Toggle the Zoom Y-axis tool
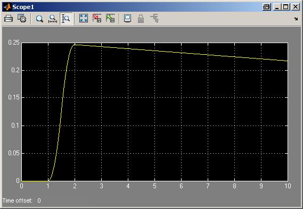Image resolution: width=303 pixels, height=209 pixels. 66,19
